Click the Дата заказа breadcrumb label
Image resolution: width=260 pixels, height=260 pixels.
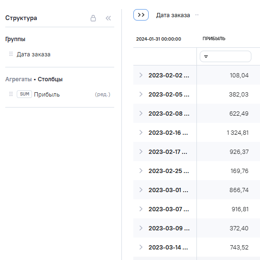(x=173, y=15)
